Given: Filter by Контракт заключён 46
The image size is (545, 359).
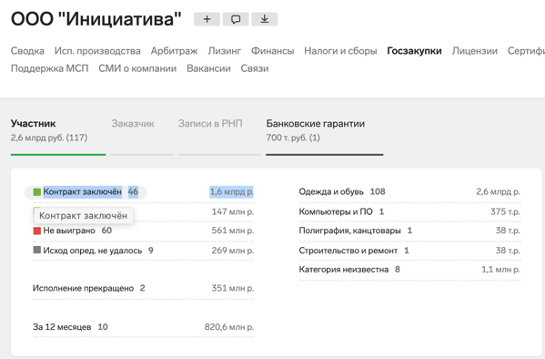Looking at the screenshot, I should pos(86,192).
